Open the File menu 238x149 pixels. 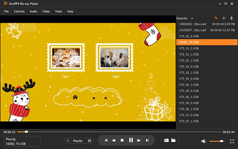pyautogui.click(x=6, y=12)
